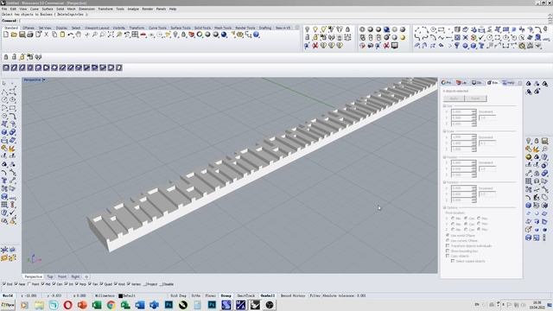Click the 4 Viewports layout icon
This screenshot has height=311, width=553.
point(135,35)
